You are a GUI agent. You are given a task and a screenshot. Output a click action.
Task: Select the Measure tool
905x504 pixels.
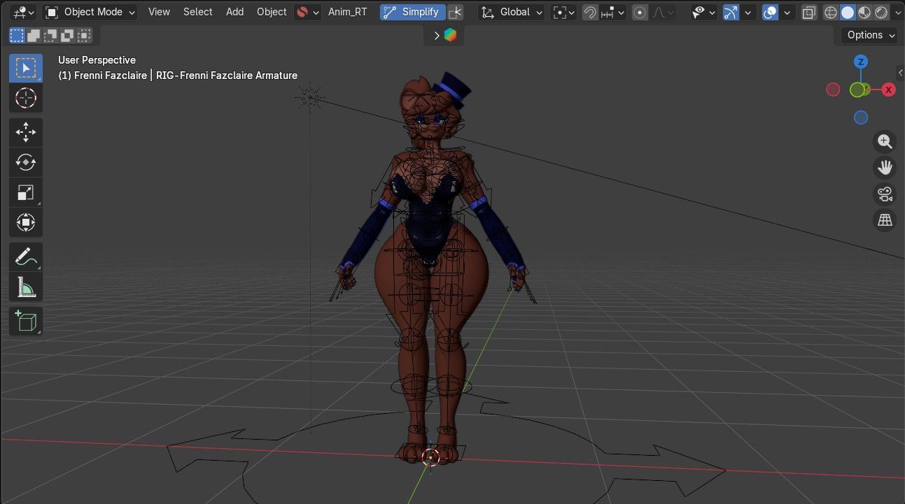26,287
